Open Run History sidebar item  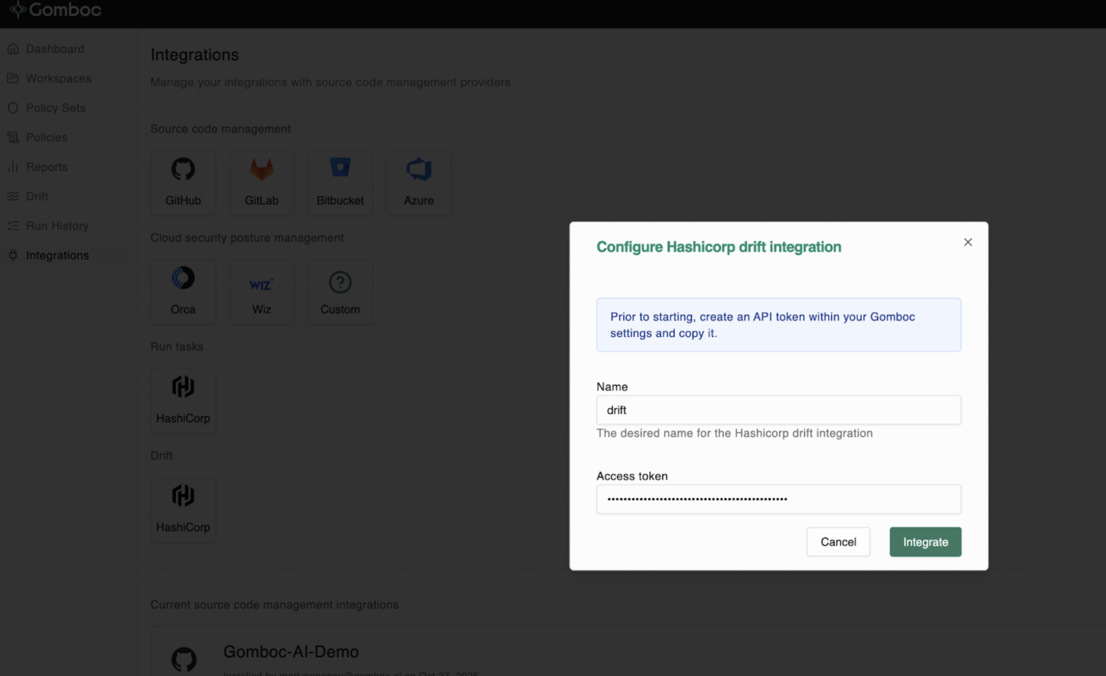57,226
